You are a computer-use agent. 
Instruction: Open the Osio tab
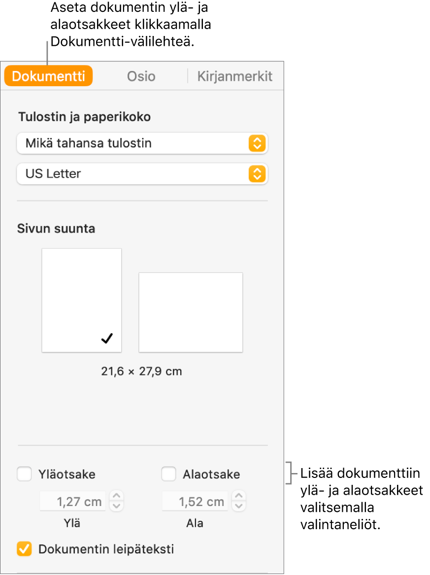(x=141, y=76)
